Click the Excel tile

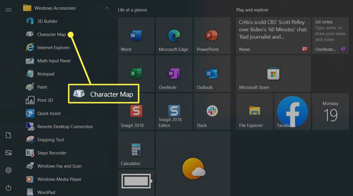click(136, 74)
